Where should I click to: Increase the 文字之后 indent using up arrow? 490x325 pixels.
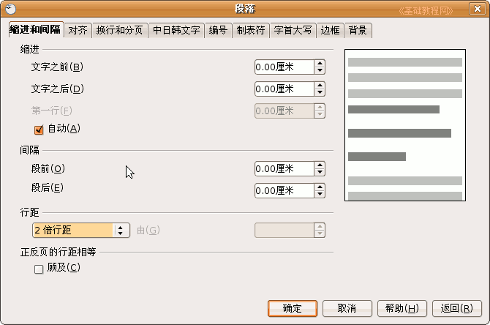[320, 86]
